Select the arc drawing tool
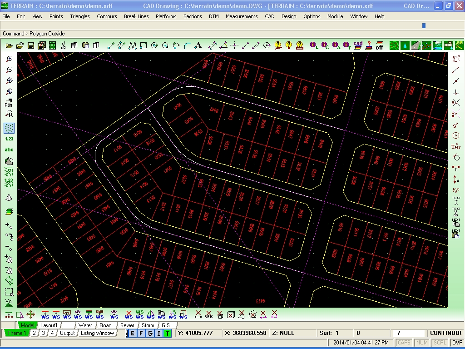This screenshot has width=465, height=349. pos(187,45)
